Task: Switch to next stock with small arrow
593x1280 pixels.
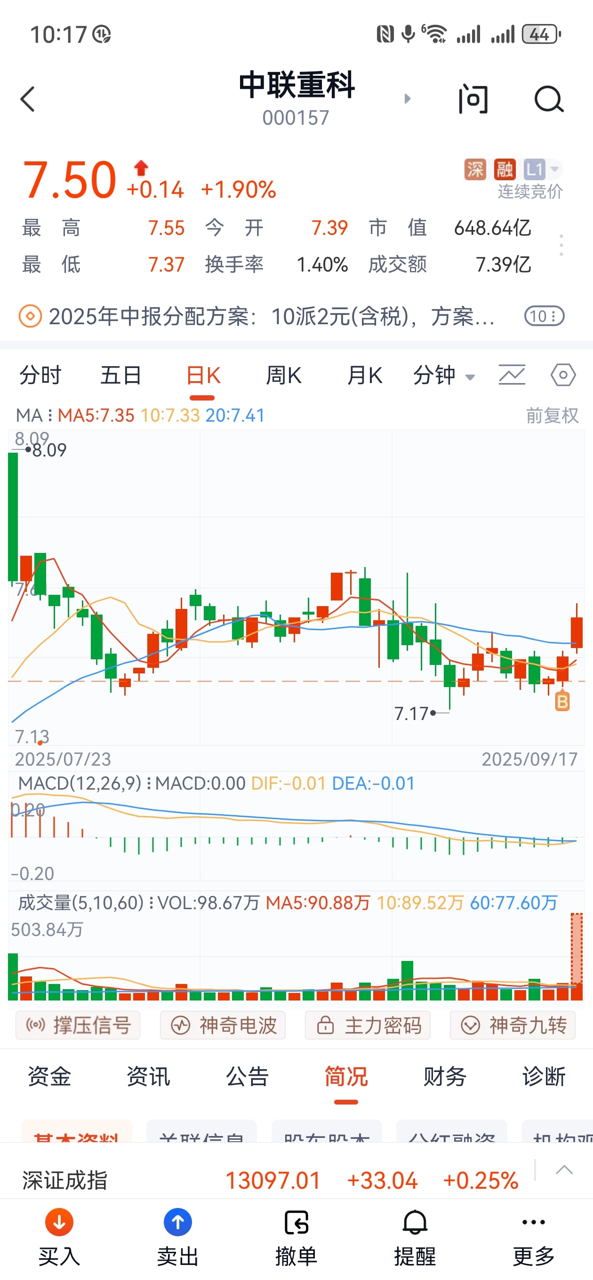Action: coord(408,98)
